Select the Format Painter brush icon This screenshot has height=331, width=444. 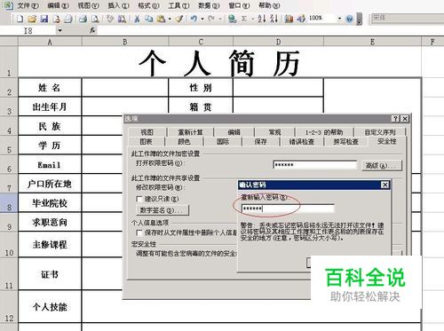pos(179,19)
